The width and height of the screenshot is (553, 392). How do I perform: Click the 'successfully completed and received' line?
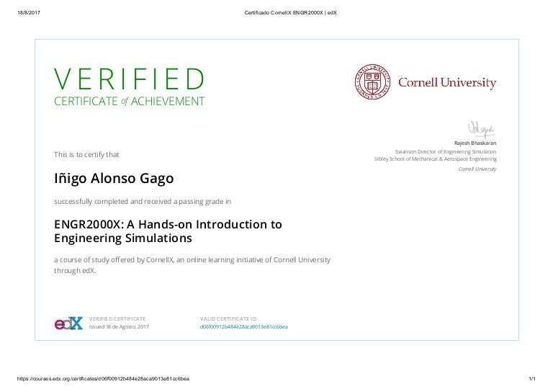click(x=143, y=202)
